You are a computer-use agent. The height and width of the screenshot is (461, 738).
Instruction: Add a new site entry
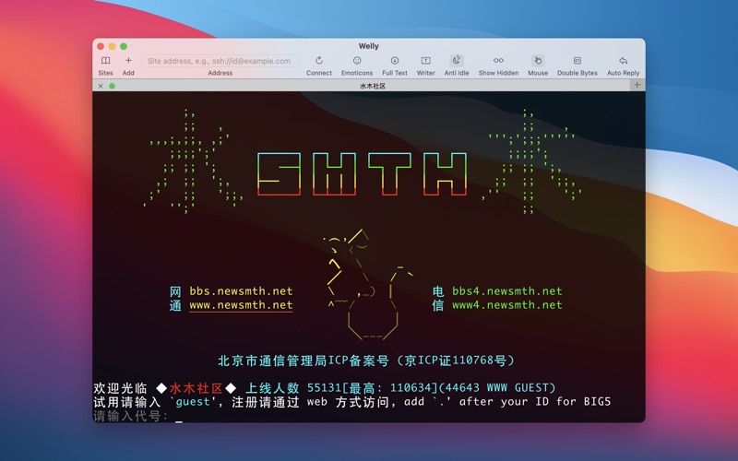pyautogui.click(x=128, y=65)
